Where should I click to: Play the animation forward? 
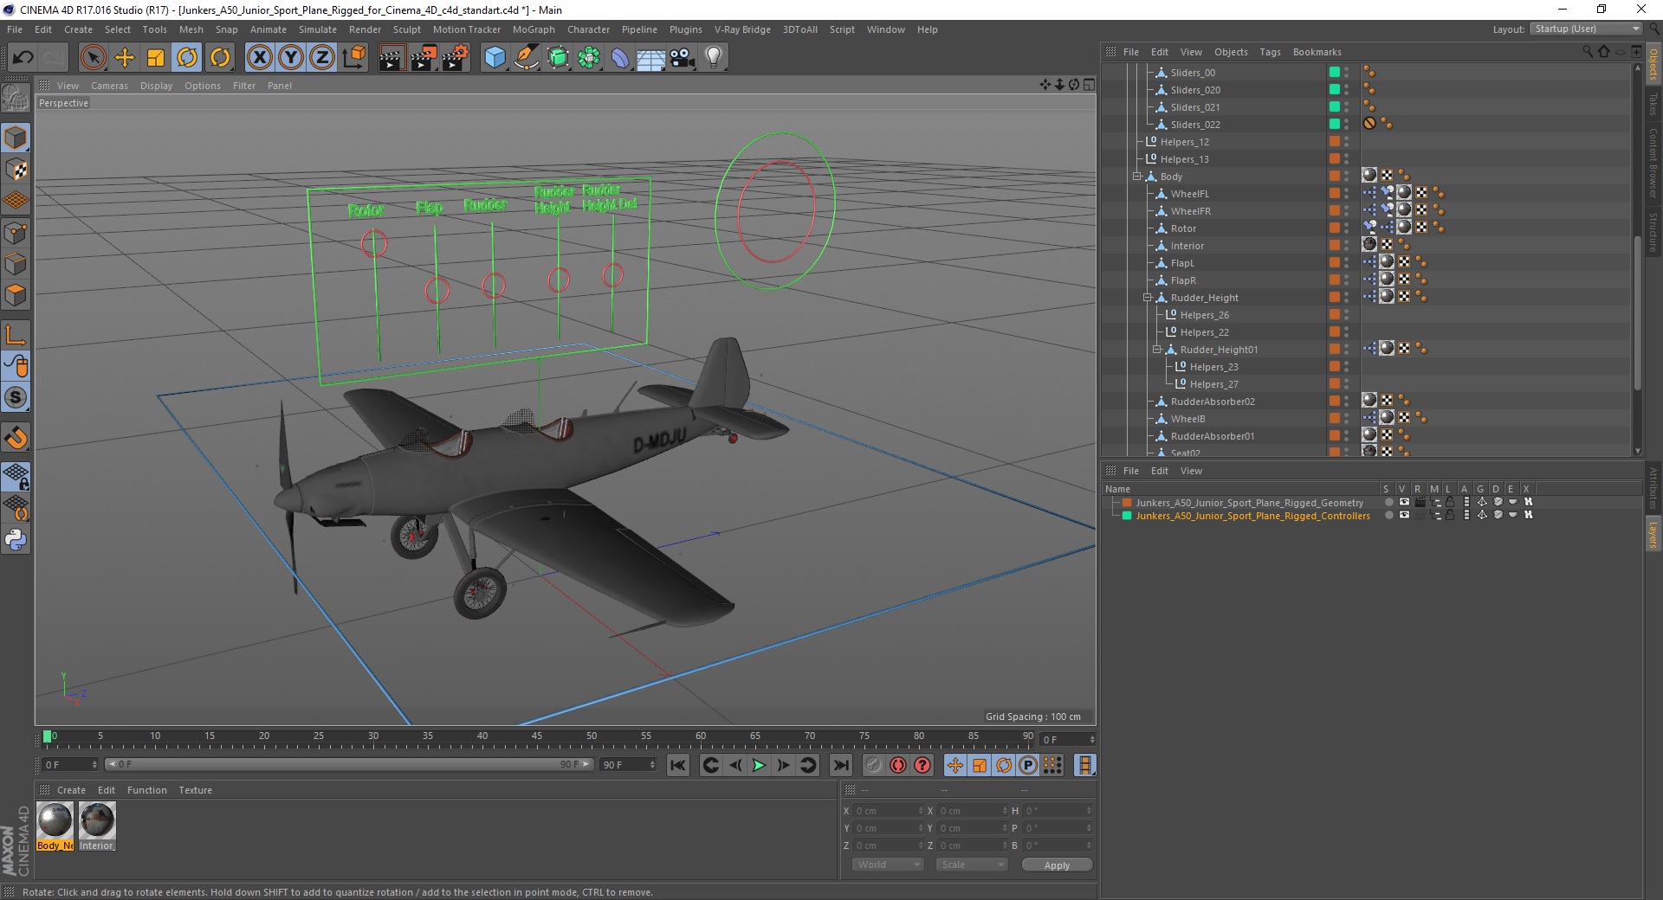tap(759, 765)
